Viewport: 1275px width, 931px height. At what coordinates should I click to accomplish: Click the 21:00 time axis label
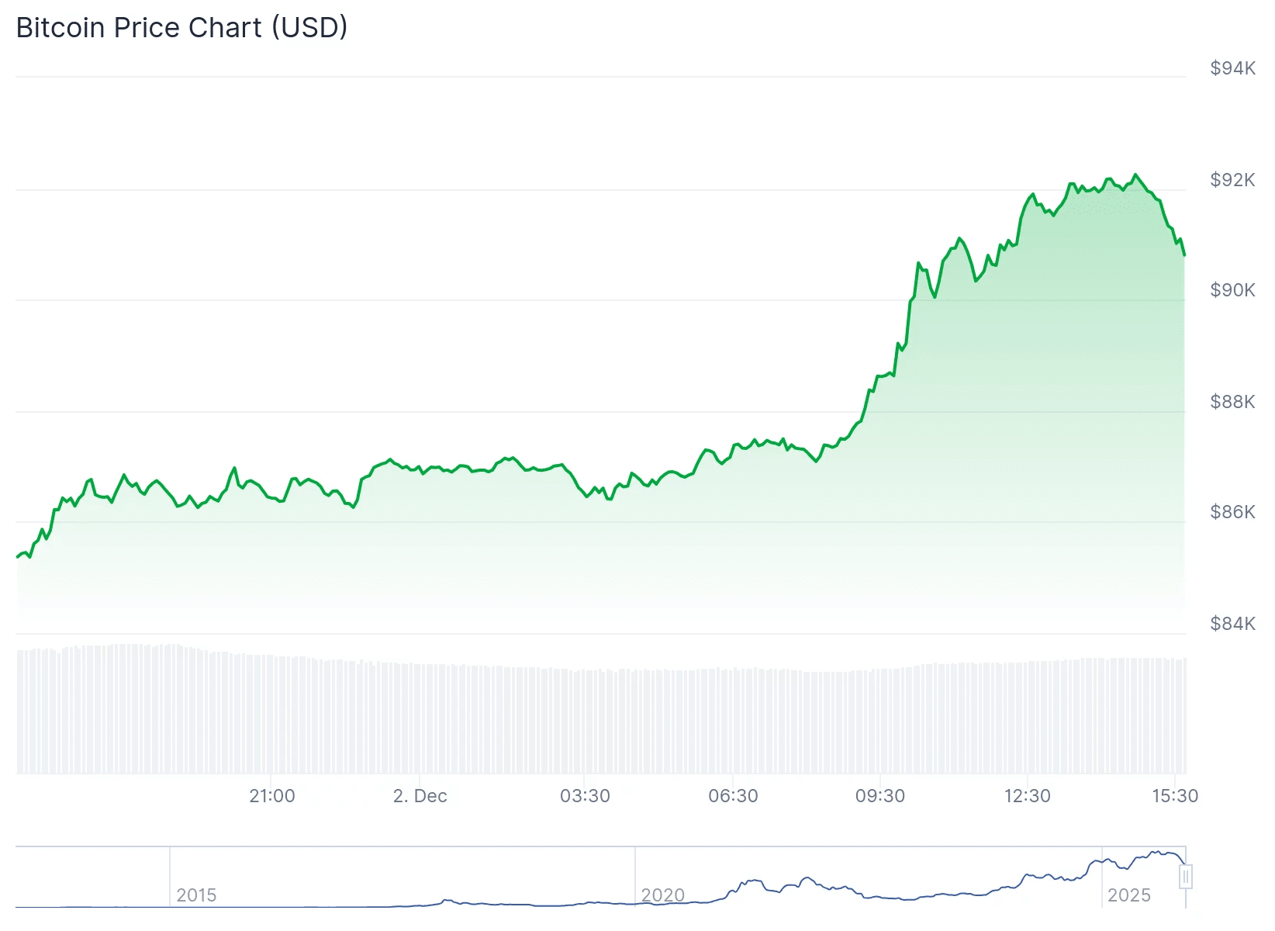click(x=272, y=796)
